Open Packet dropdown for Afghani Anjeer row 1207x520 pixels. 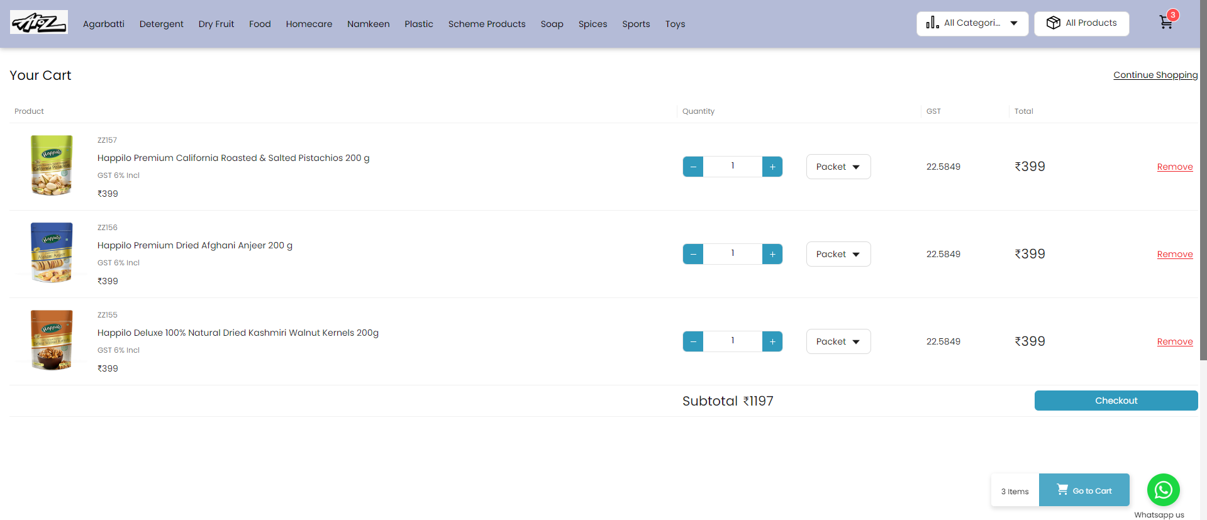tap(838, 254)
